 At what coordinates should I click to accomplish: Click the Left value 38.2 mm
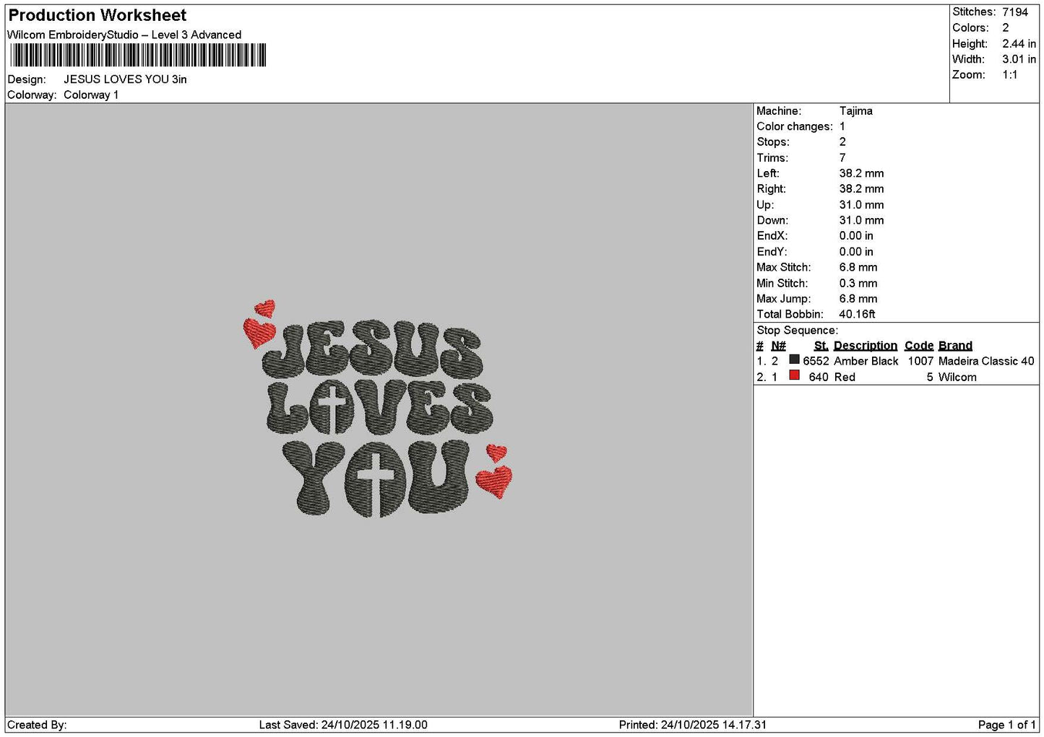tap(861, 174)
